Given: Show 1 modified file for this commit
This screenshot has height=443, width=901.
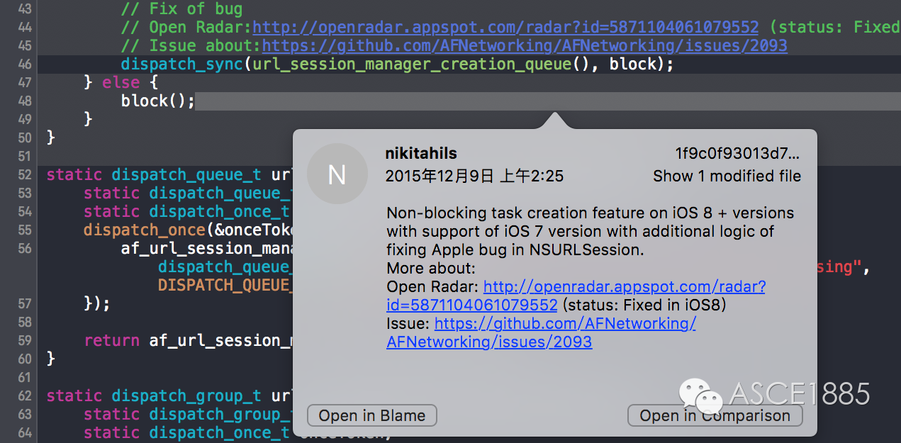Looking at the screenshot, I should (727, 176).
